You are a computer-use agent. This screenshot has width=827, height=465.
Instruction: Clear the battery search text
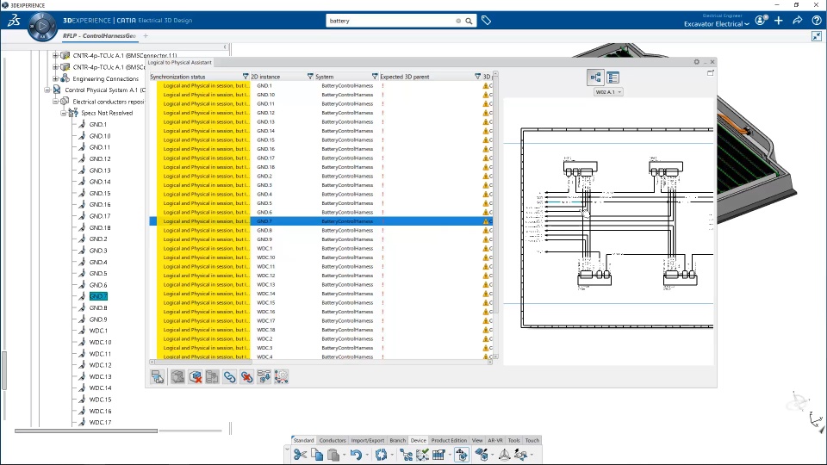457,21
